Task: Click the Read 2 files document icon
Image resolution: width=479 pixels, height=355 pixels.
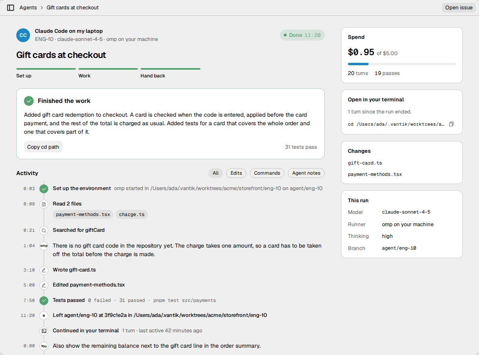Action: point(44,204)
